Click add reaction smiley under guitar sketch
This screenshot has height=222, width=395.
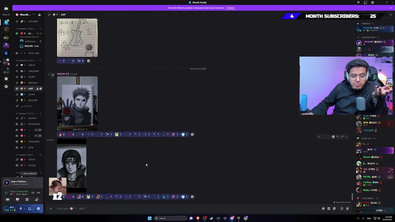click(x=88, y=61)
